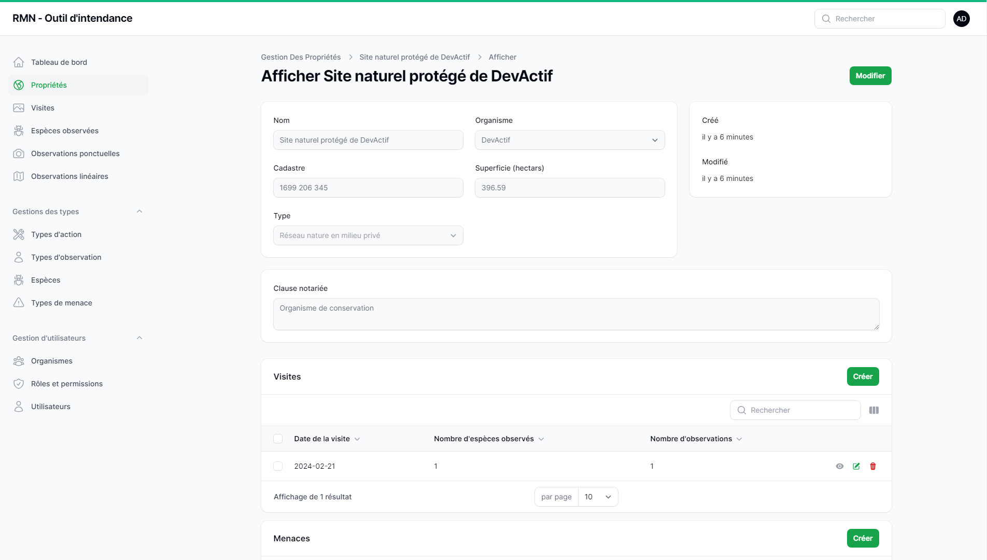The width and height of the screenshot is (987, 560).
Task: Go to Types de menace warning item
Action: pos(62,303)
